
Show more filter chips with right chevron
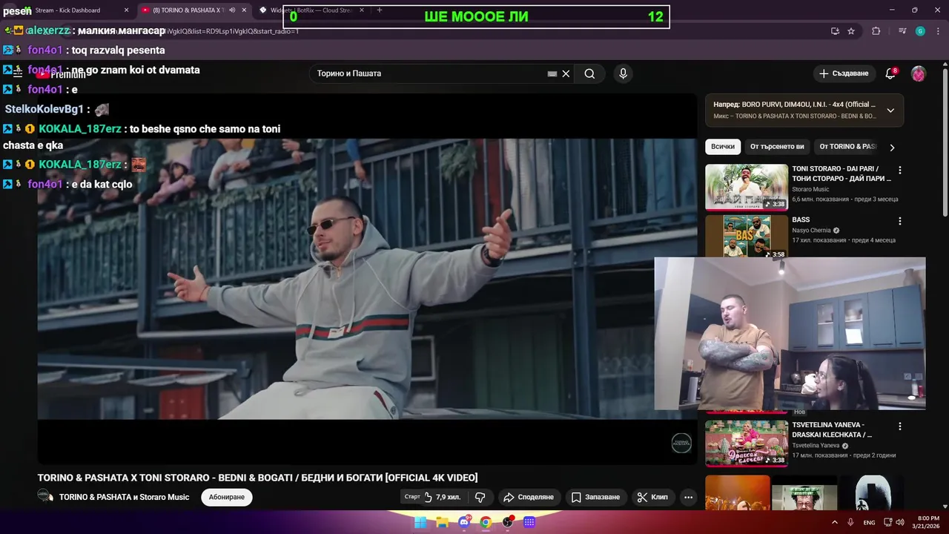[x=892, y=147]
